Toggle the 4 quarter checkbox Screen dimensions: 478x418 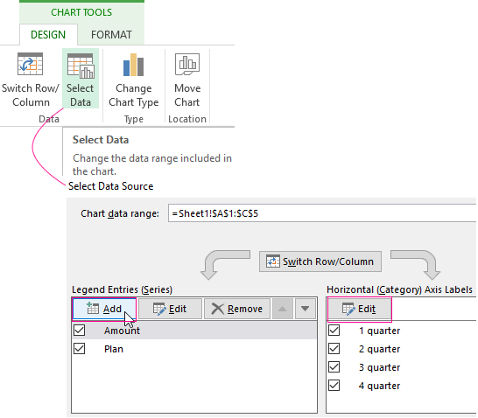334,386
